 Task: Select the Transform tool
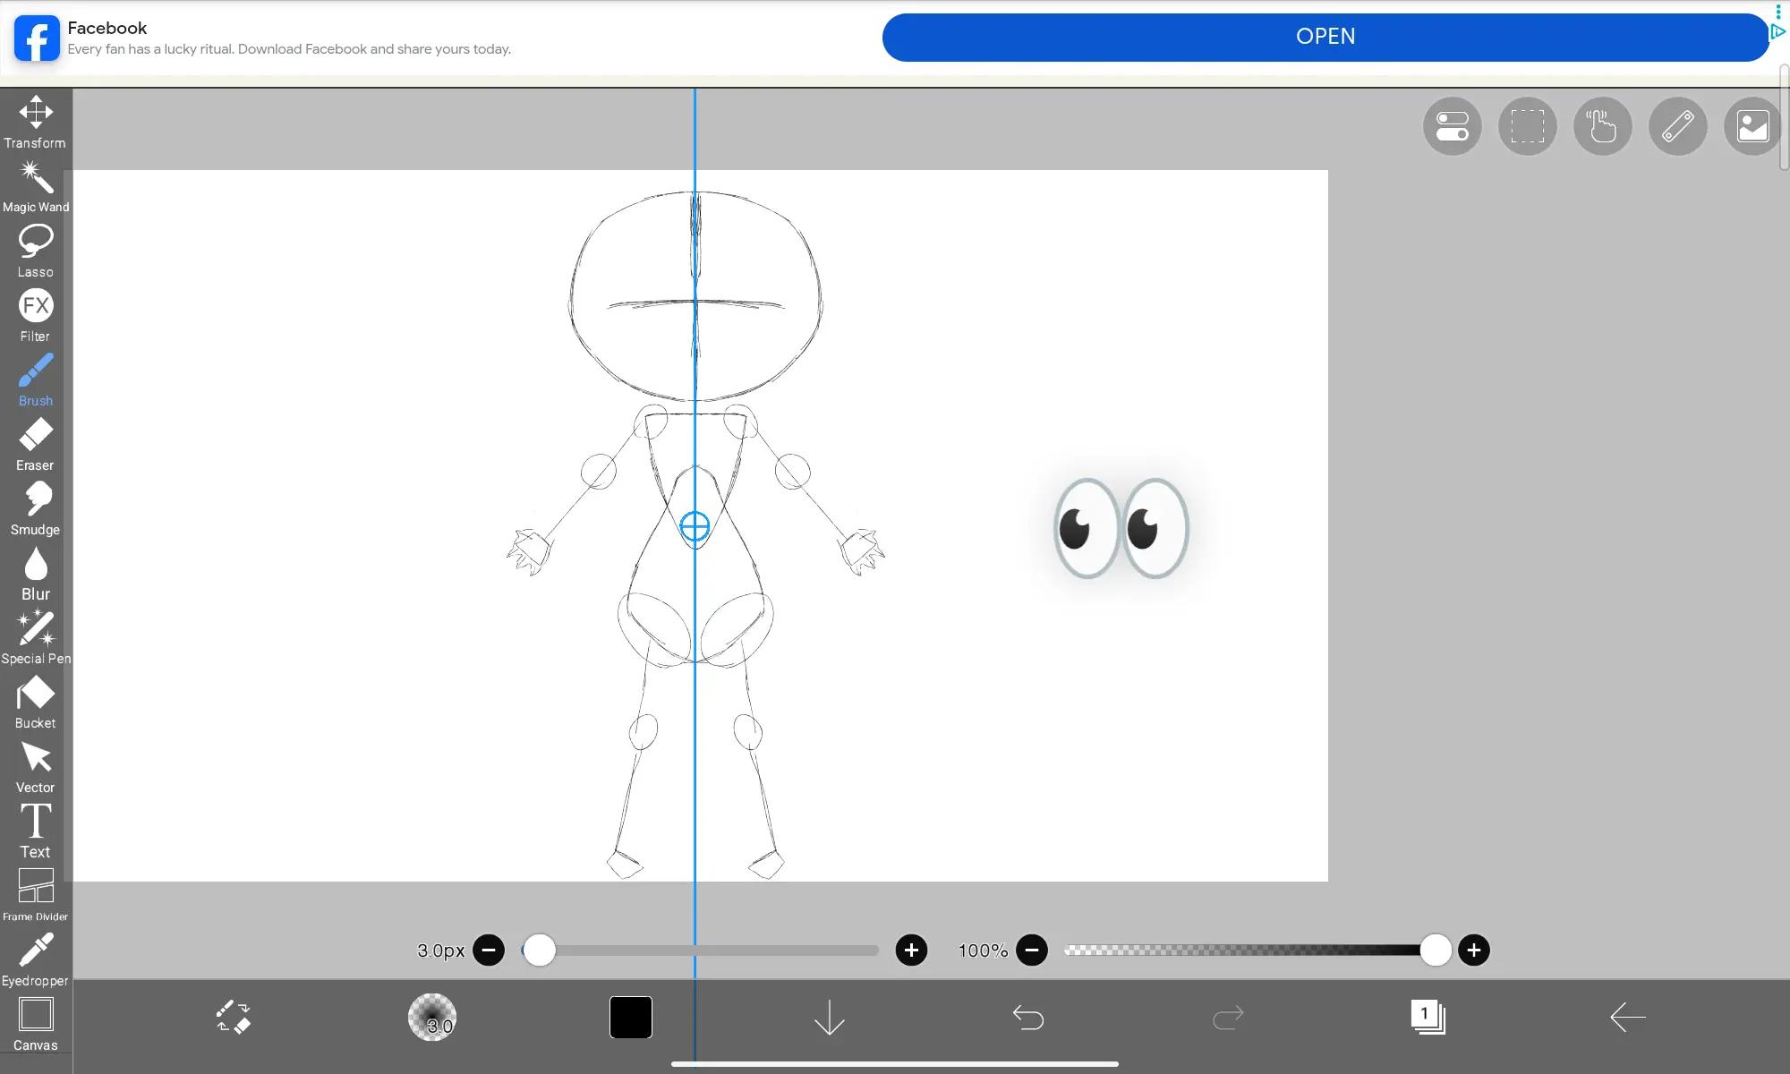tap(36, 123)
